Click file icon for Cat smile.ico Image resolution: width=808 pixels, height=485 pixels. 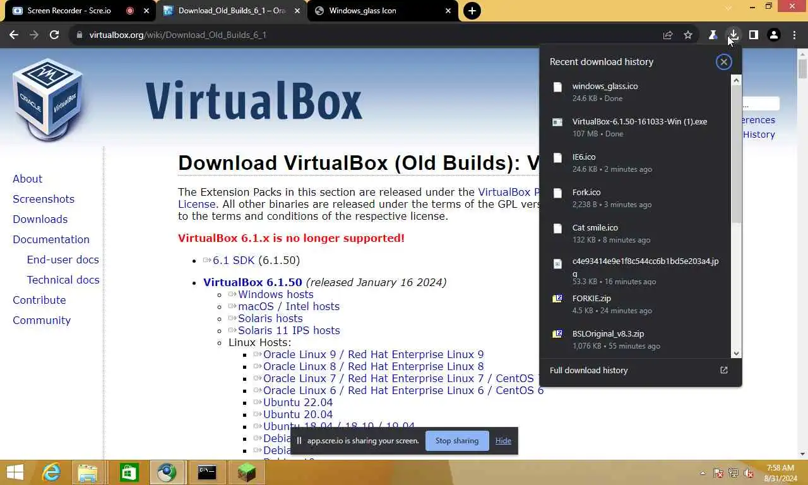[x=557, y=229]
